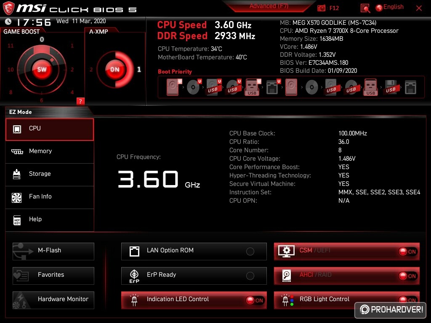Toggle the Game Boost SW knob

tap(42, 69)
